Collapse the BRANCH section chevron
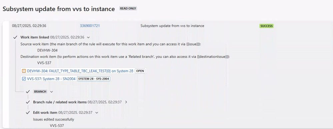This screenshot has width=333, height=129. click(51, 92)
